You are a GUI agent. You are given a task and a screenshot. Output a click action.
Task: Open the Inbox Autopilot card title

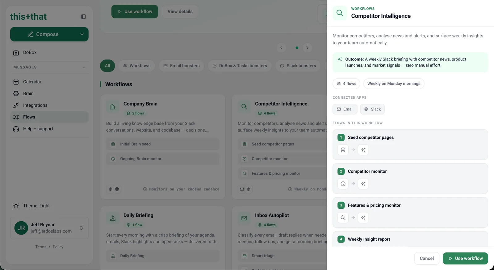coord(272,215)
